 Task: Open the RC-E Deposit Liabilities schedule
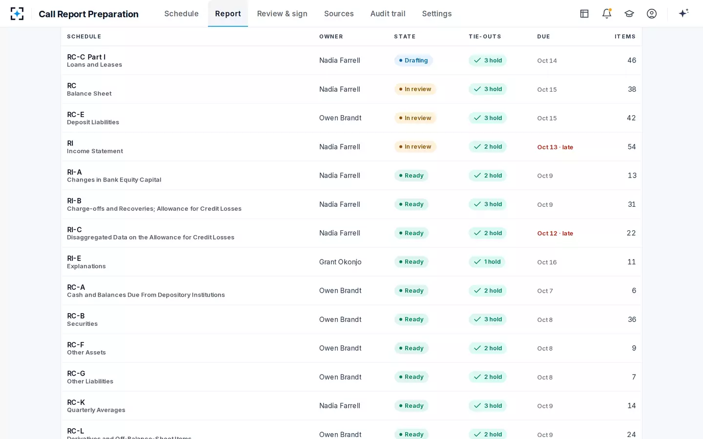tap(93, 118)
